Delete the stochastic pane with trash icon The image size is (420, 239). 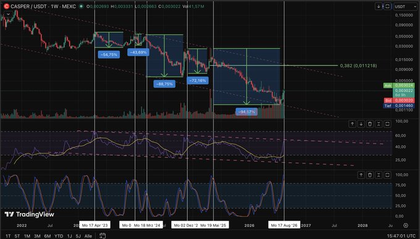[370, 175]
